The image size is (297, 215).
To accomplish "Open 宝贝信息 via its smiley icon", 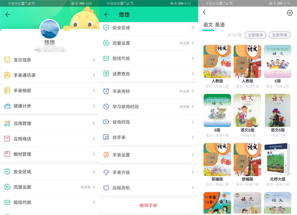I will click(7, 60).
